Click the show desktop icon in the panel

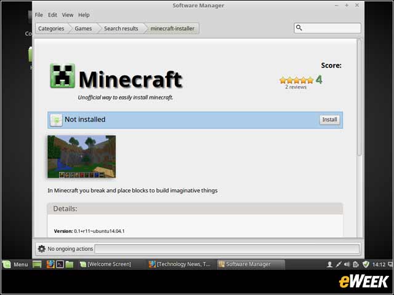pos(37,264)
